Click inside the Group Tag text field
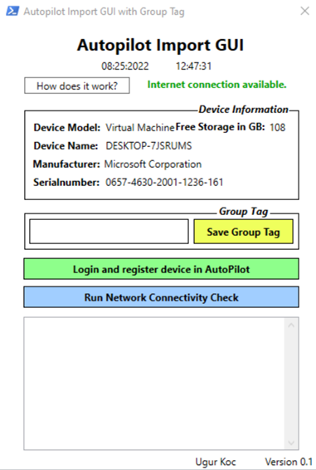This screenshot has height=470, width=316. [109, 232]
